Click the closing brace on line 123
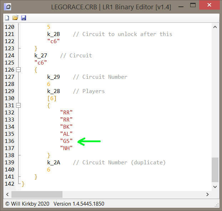 [36, 48]
